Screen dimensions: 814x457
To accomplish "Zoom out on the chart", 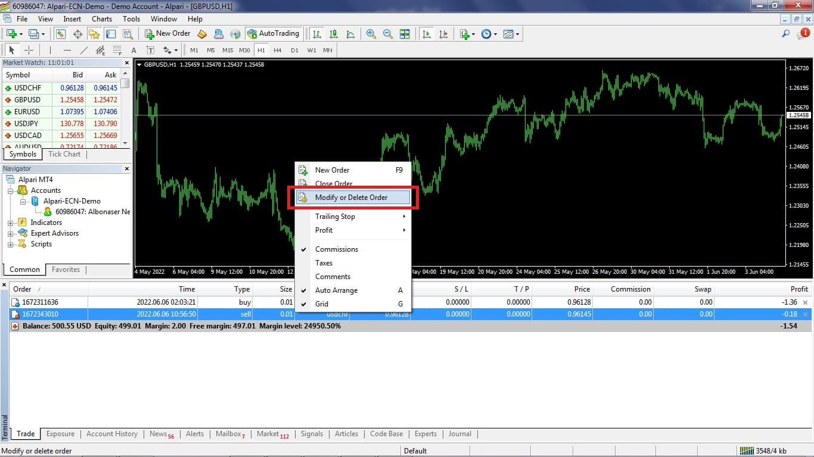I will [x=388, y=34].
